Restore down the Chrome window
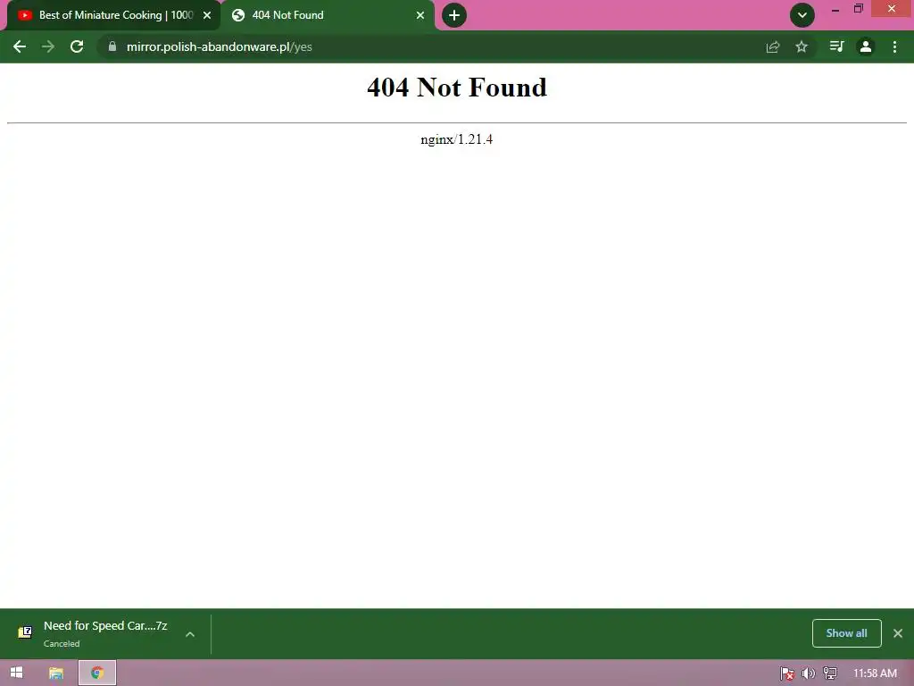Viewport: 914px width, 686px height. pos(859,9)
